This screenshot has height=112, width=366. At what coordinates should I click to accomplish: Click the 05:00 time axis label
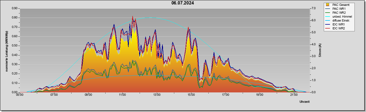(20, 95)
